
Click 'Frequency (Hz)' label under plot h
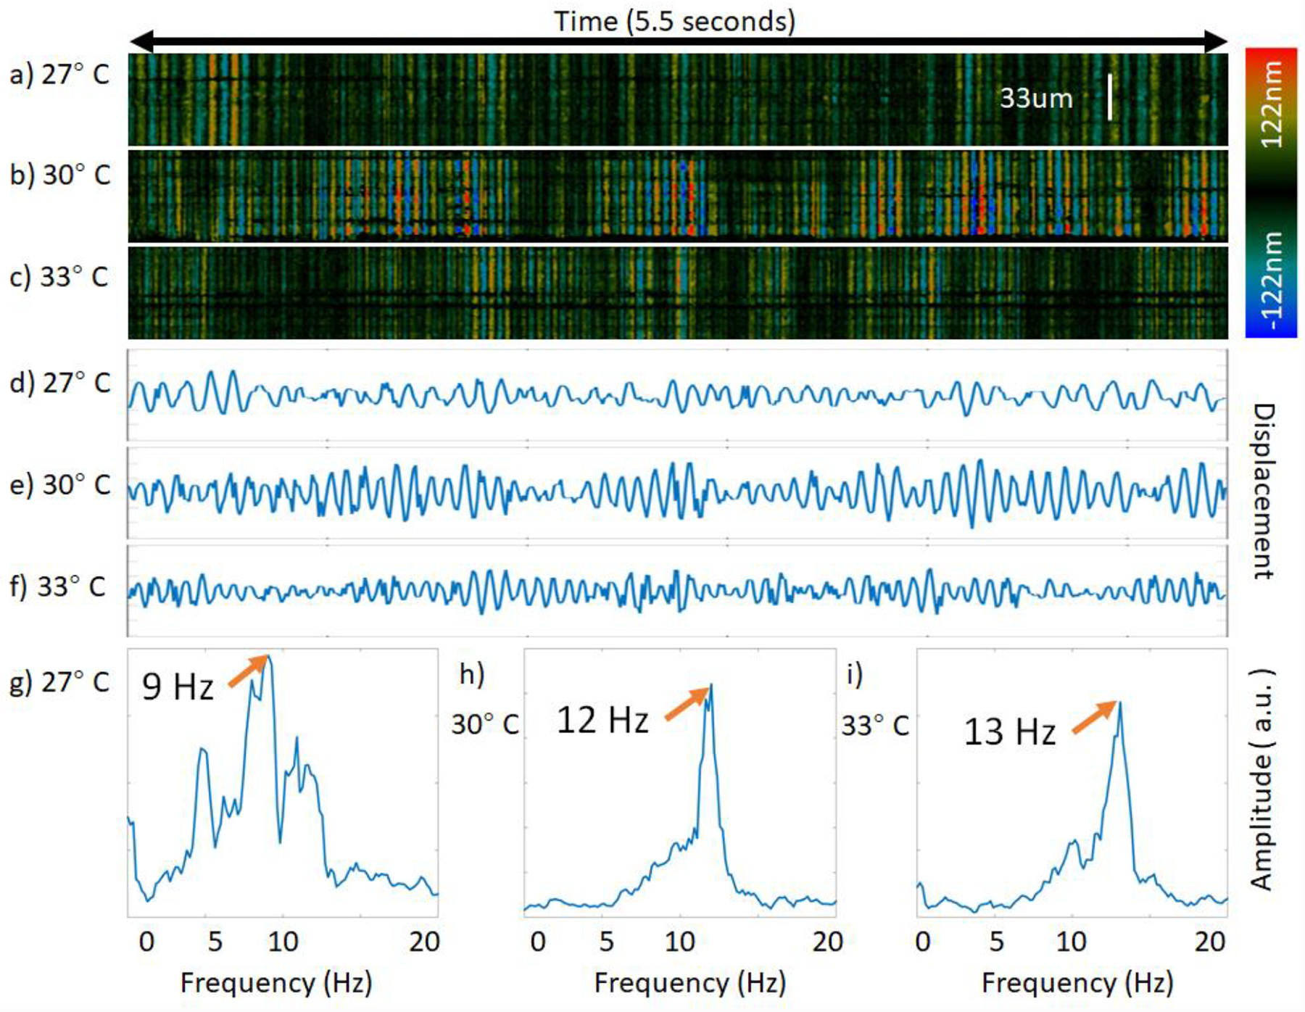[690, 983]
